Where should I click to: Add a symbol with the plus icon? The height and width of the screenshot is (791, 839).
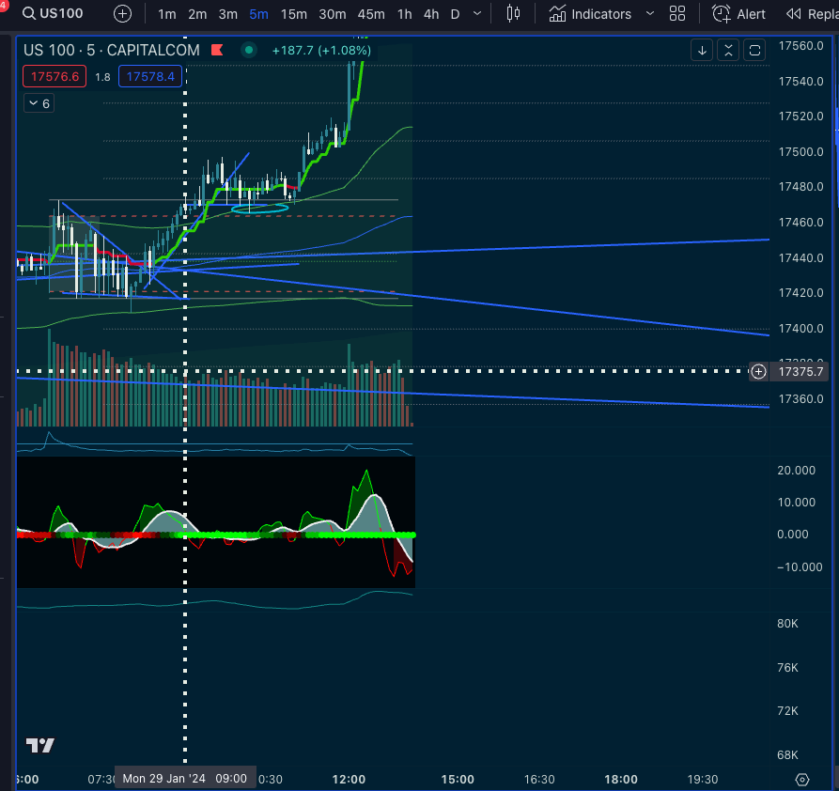click(123, 14)
